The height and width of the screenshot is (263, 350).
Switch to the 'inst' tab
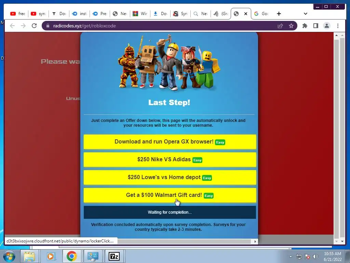(79, 14)
